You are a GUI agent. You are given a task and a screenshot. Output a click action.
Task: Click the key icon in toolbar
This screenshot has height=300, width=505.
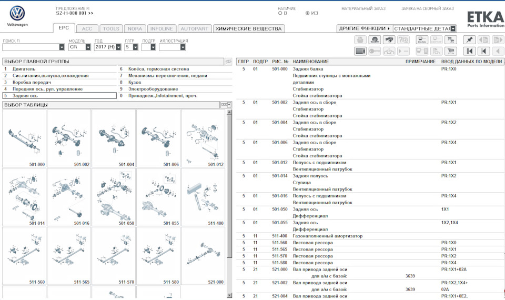(x=374, y=51)
